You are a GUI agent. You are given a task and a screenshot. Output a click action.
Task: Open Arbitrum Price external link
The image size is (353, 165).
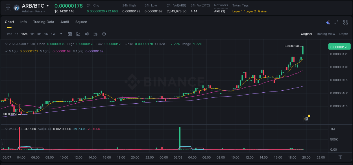coord(34,11)
